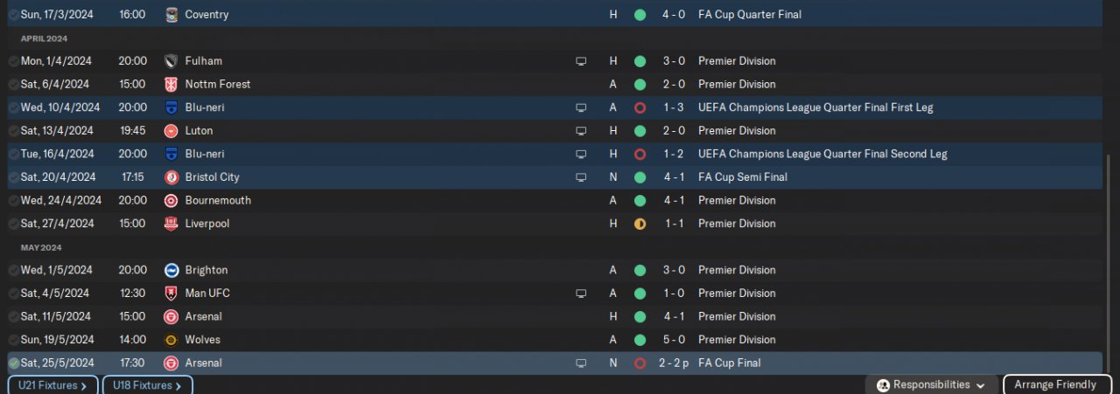Click the TV broadcast icon on Fulham row

(x=580, y=61)
